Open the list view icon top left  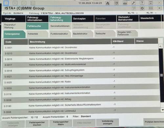(33, 3)
